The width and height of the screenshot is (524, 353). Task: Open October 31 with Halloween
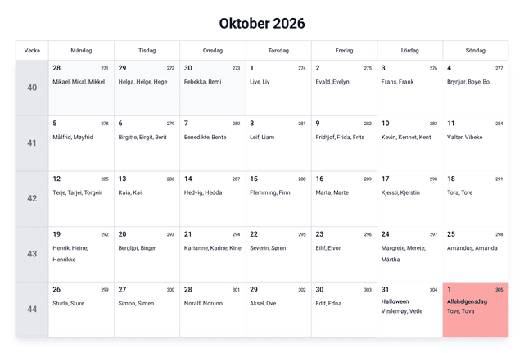click(x=409, y=310)
